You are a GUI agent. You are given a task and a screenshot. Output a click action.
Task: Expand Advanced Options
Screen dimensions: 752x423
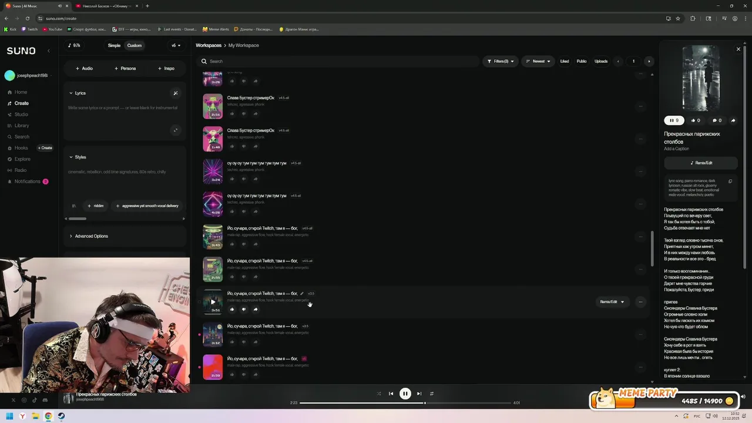pyautogui.click(x=89, y=236)
